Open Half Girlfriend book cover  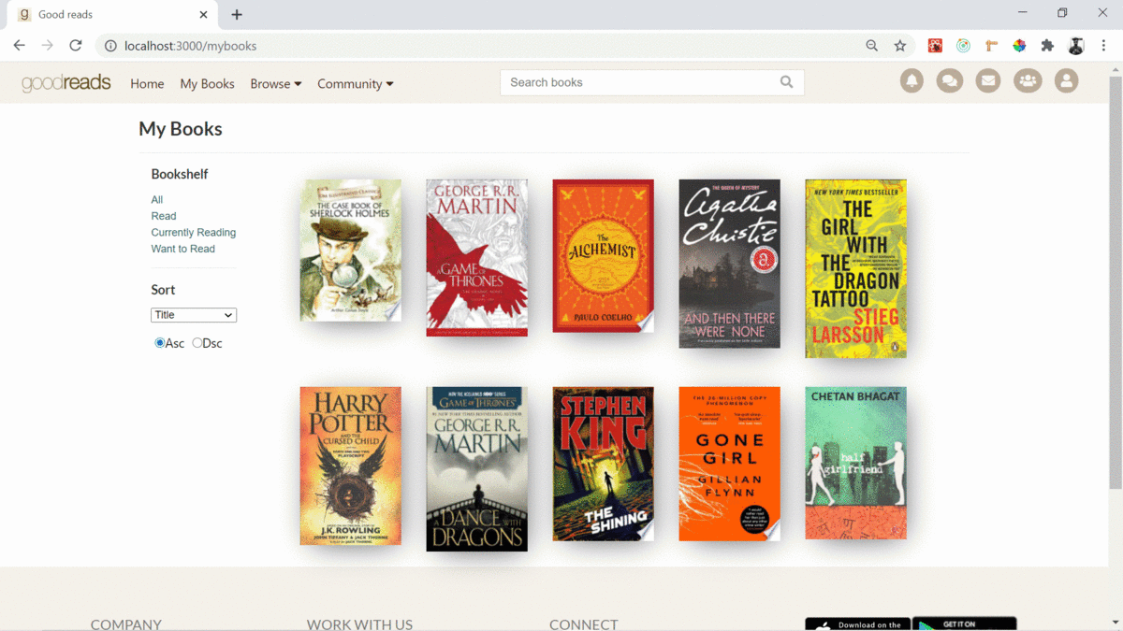(x=856, y=463)
